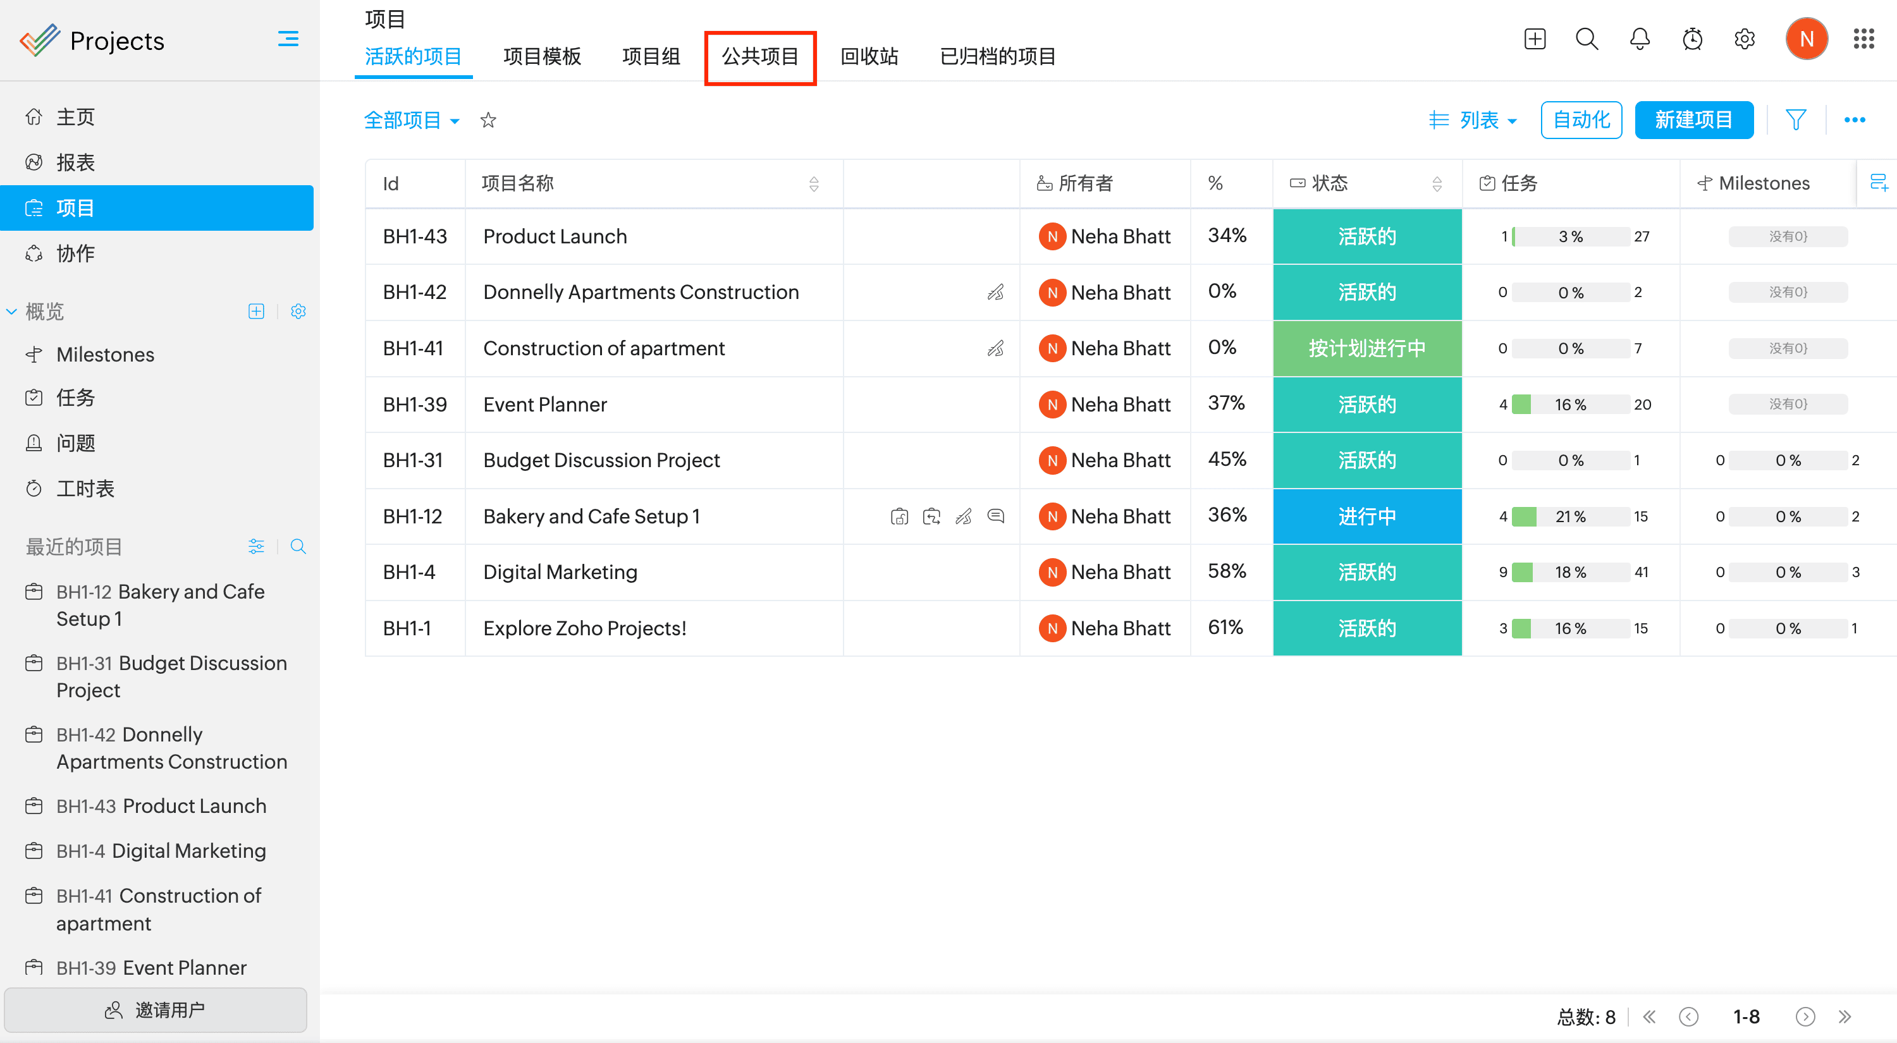Switch to the 公共项目 tab
Screen dimensions: 1897x1043
pos(760,57)
